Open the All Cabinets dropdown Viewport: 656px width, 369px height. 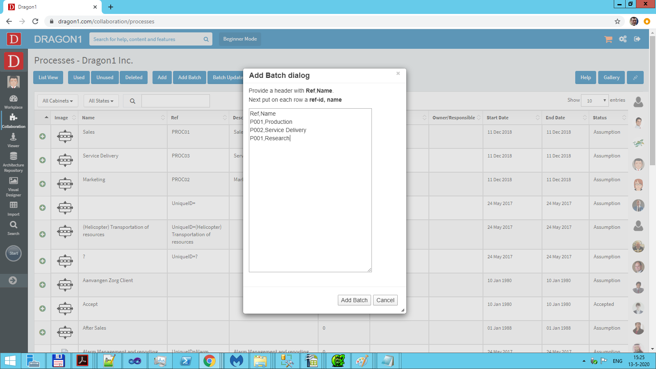pos(57,101)
